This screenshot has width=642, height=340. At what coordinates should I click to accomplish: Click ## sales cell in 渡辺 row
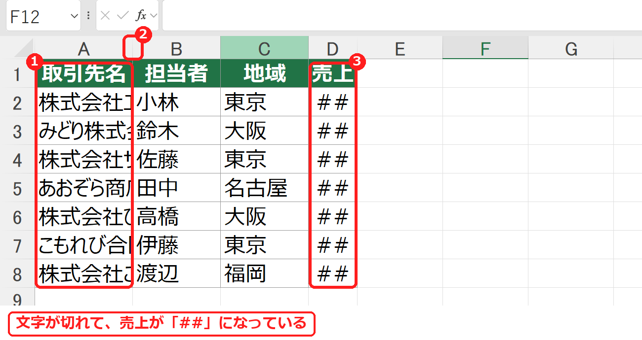point(333,273)
